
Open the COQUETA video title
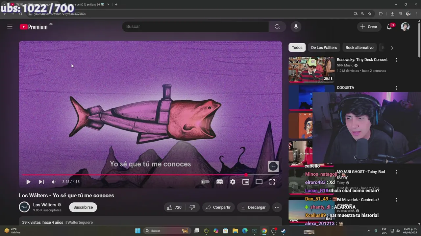[x=345, y=88]
